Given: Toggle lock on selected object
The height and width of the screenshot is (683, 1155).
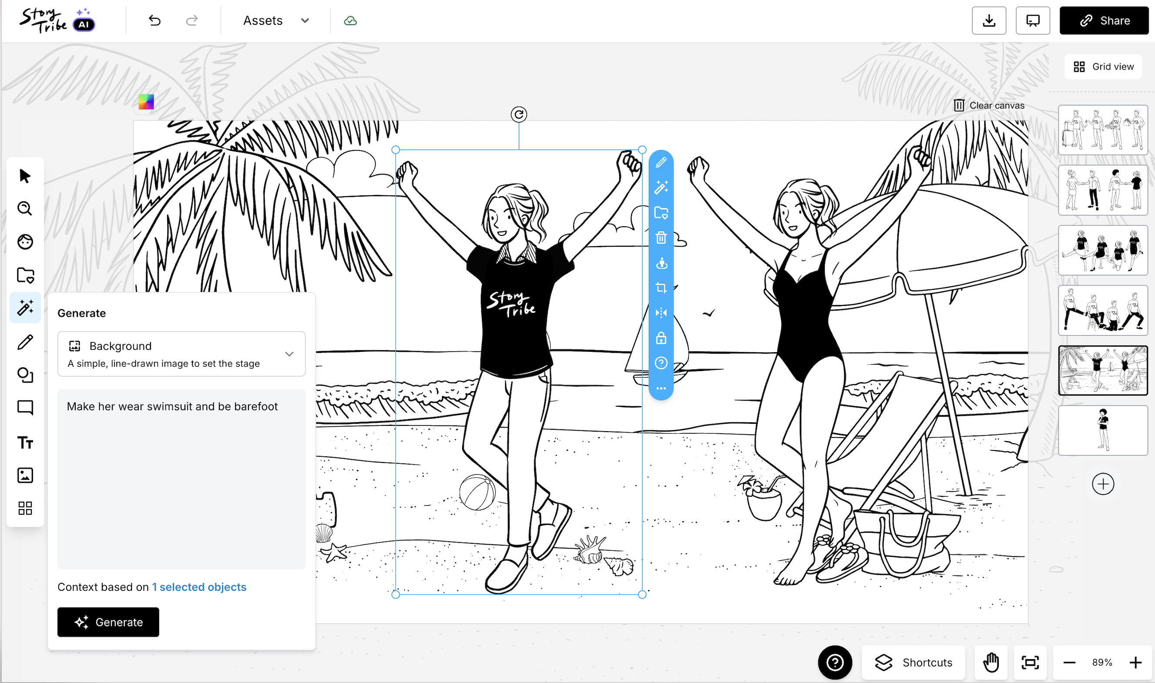Looking at the screenshot, I should [x=661, y=338].
